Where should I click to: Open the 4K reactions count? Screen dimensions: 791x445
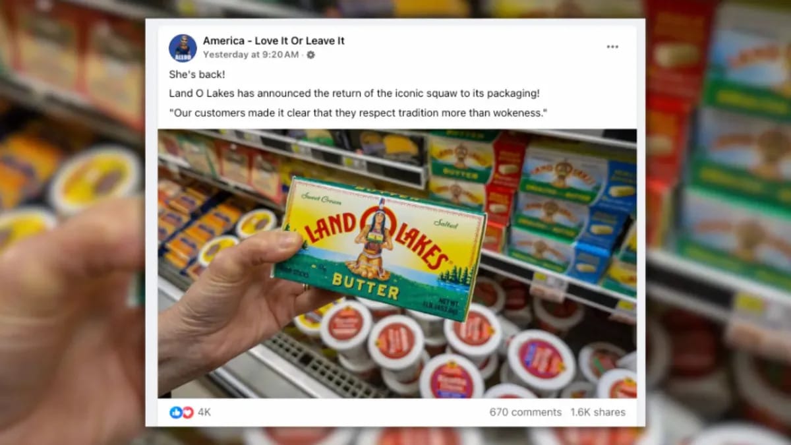coord(204,412)
